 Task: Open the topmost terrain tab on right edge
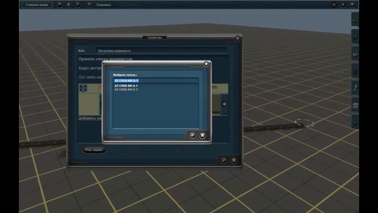tap(355, 20)
